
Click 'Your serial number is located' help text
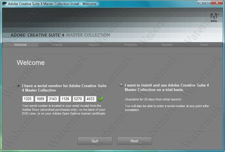coord(64,110)
